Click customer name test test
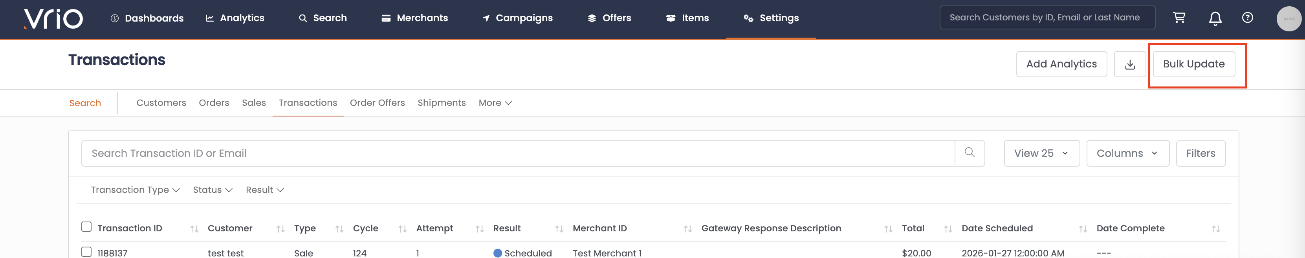The width and height of the screenshot is (1305, 258). click(225, 253)
